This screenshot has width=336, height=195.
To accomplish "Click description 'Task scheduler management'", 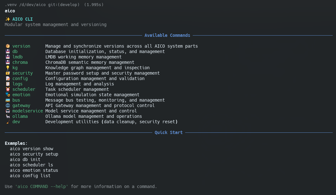I will (x=77, y=89).
